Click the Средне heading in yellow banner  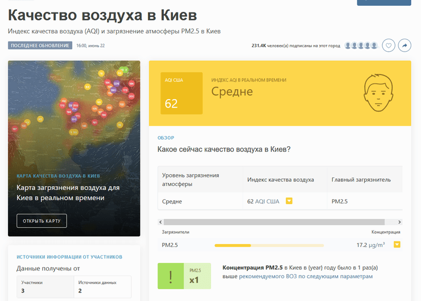pos(232,92)
